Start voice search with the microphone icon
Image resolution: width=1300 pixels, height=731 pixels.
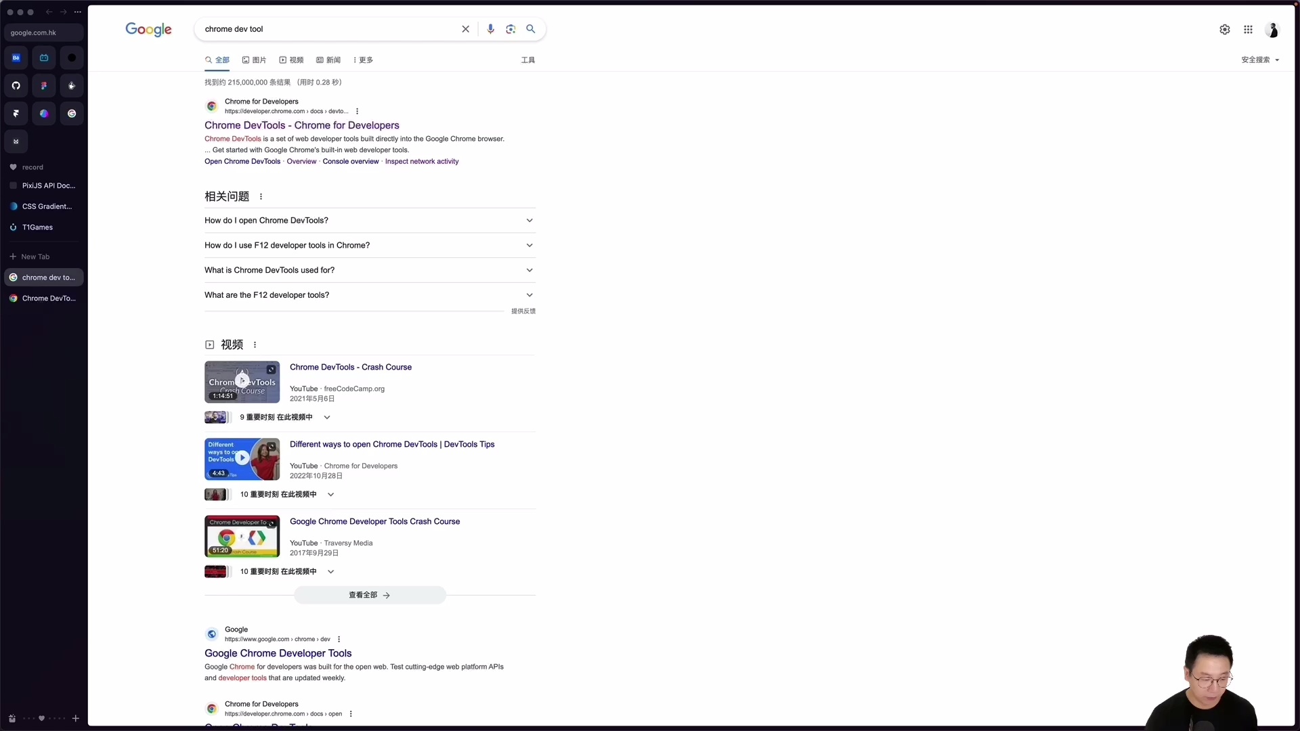[x=491, y=29]
